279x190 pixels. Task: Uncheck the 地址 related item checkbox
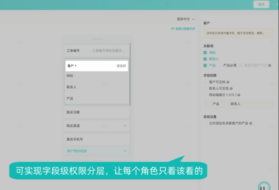click(205, 53)
